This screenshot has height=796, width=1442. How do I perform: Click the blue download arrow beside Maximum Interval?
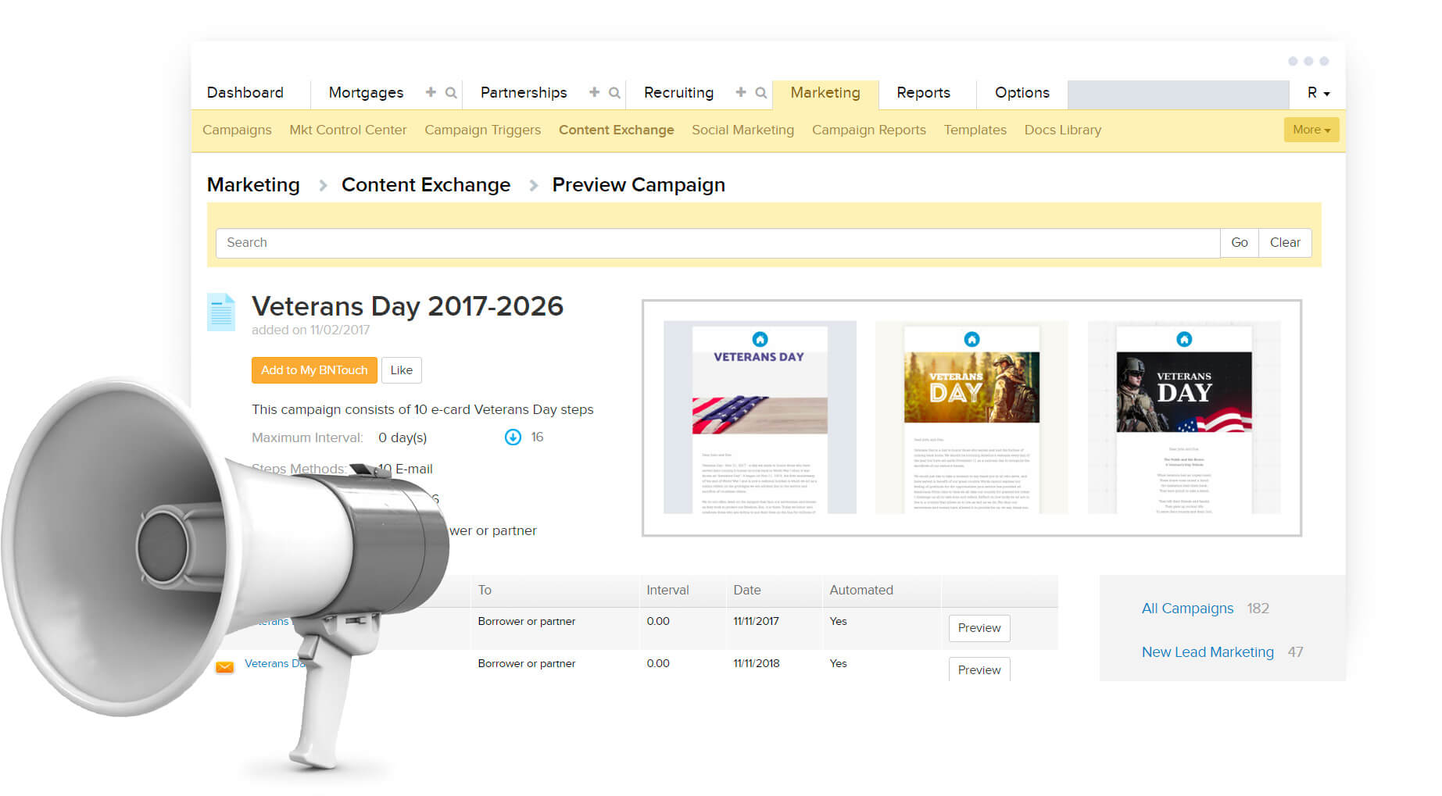[x=513, y=437]
